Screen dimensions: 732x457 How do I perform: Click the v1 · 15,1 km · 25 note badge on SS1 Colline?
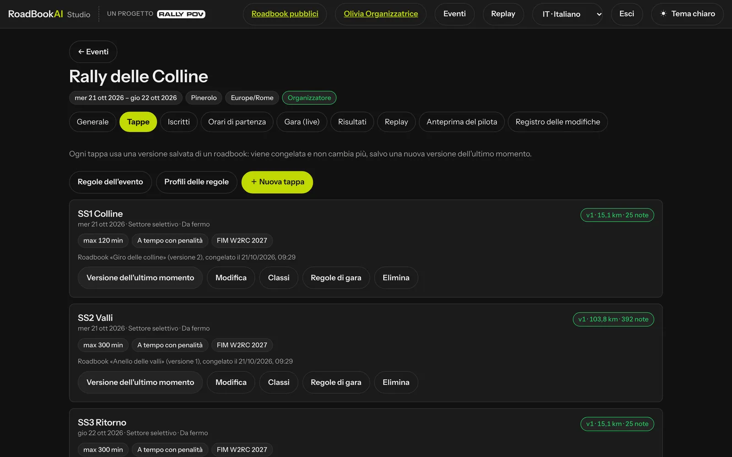(x=617, y=215)
